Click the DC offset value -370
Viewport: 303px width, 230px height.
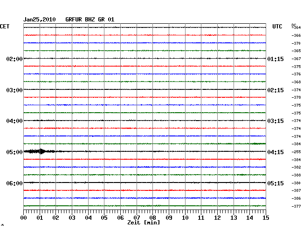[x=296, y=43]
